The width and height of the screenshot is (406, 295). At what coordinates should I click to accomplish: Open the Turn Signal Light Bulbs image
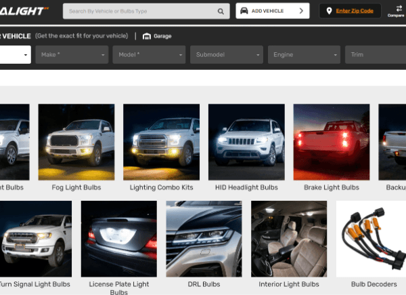tap(36, 239)
